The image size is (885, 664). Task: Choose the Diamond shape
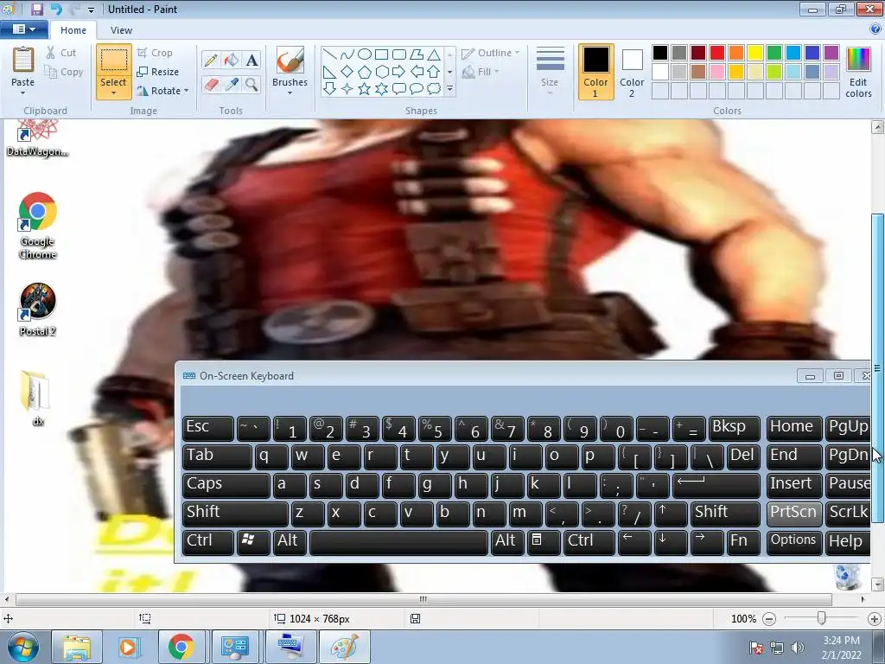click(347, 72)
